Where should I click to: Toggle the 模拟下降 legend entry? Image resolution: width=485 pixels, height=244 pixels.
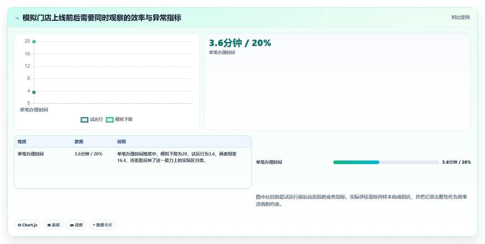[x=119, y=119]
